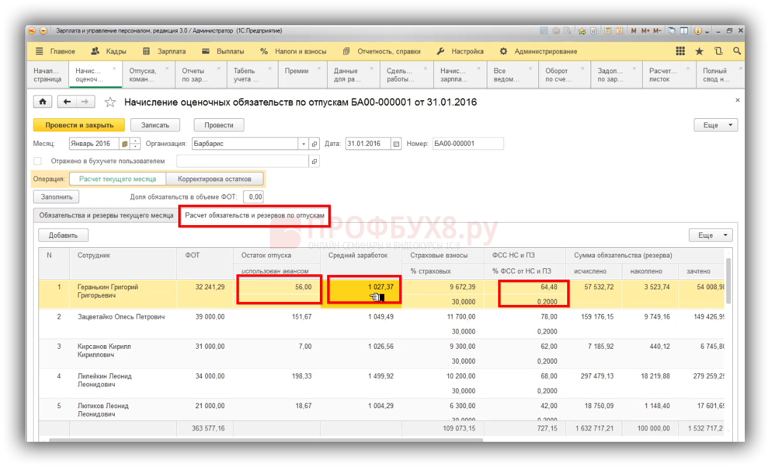Open the upper 'Еще' dropdown menu
This screenshot has width=770, height=467.
click(715, 125)
